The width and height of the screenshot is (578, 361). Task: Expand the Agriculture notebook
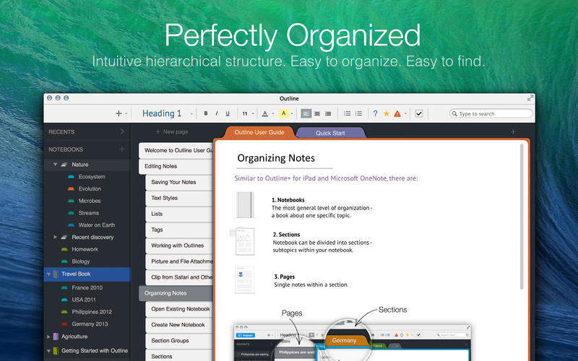coord(48,336)
